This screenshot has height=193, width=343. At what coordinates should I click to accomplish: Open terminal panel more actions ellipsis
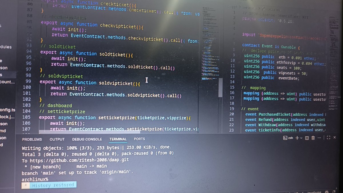coord(319,138)
